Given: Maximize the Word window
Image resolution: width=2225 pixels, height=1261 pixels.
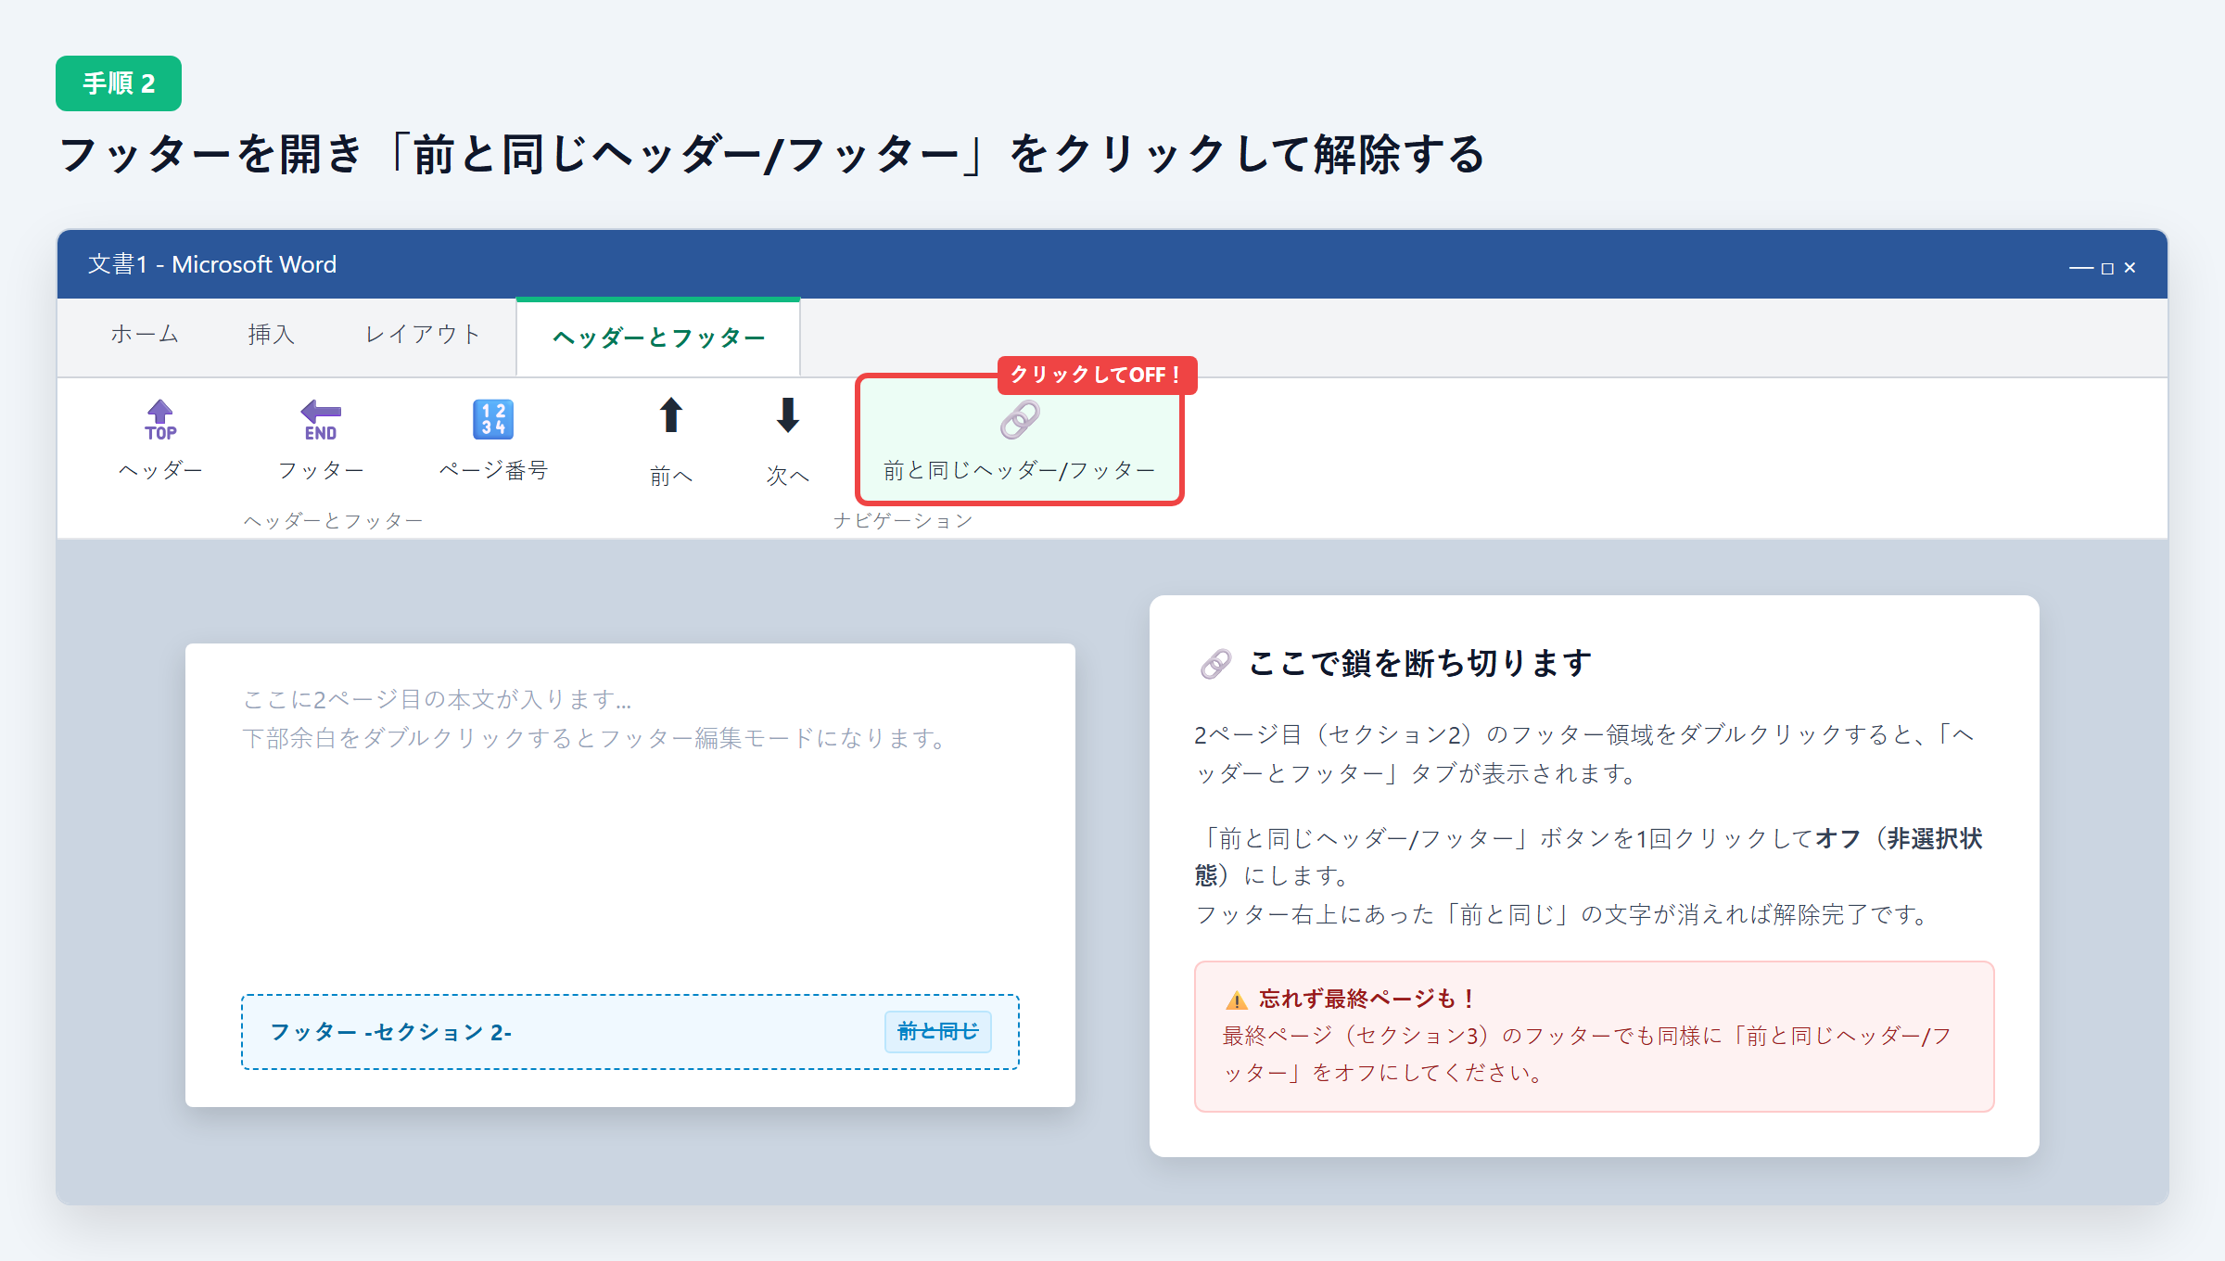Looking at the screenshot, I should (x=2107, y=268).
